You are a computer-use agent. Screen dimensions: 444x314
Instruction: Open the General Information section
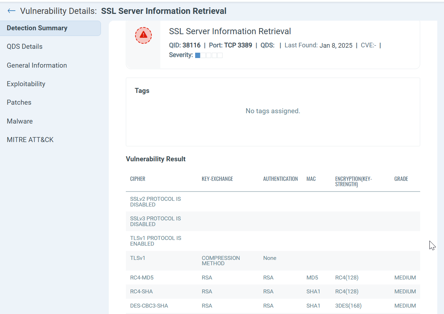[37, 65]
